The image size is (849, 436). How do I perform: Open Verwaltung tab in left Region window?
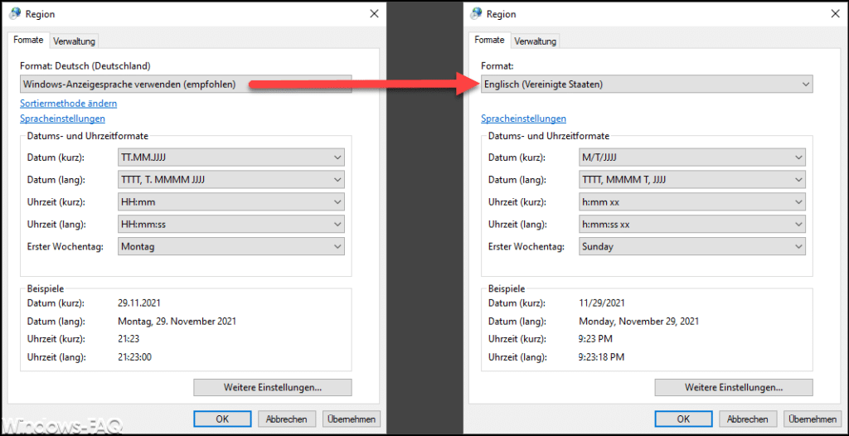pyautogui.click(x=74, y=41)
